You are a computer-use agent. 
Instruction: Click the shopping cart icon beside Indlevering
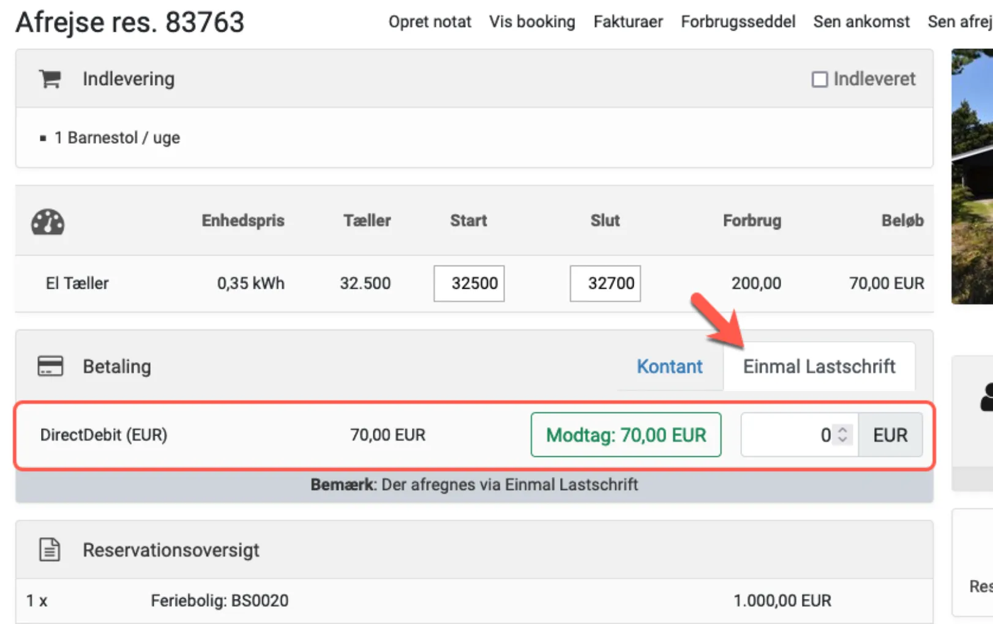[50, 78]
